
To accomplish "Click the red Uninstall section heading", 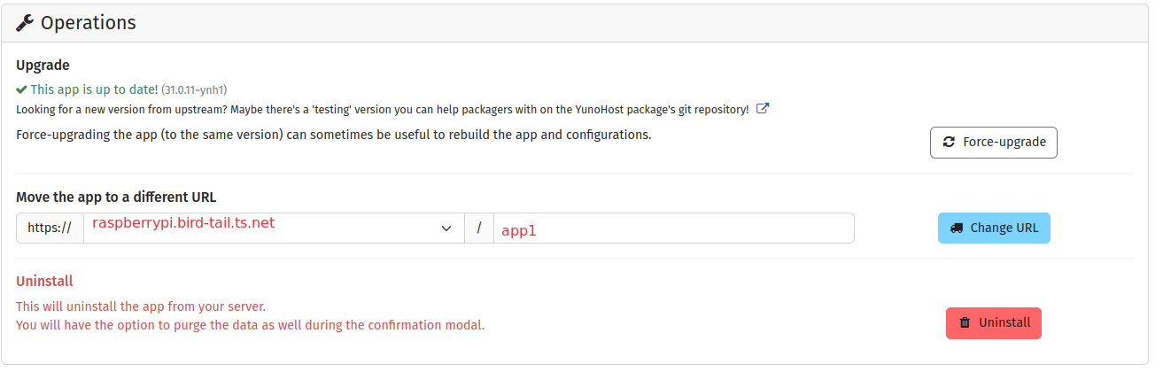I will (44, 281).
